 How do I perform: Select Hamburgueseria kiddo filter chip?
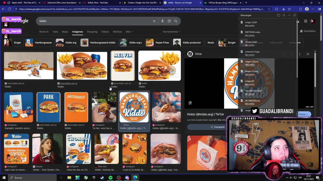tap(99, 42)
